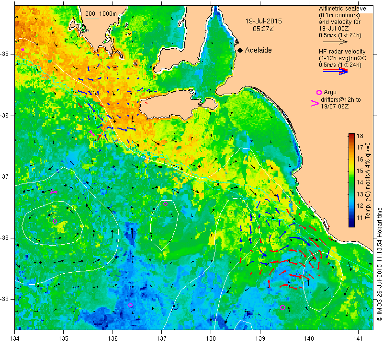This screenshot has width=383, height=344.
Task: Click the cyan 200 1000m contour legend line
Action: tap(92, 19)
